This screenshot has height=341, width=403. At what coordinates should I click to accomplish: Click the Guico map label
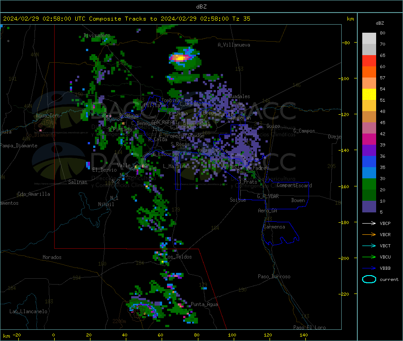[x=273, y=126]
